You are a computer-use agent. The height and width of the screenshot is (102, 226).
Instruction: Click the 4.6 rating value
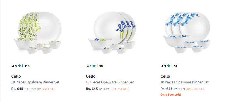tap(89, 66)
